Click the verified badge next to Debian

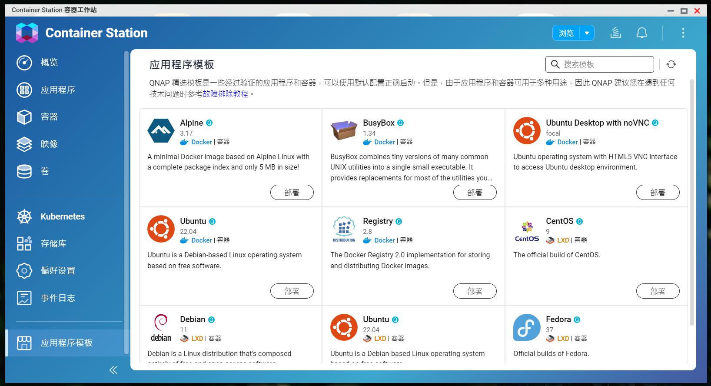[211, 320]
